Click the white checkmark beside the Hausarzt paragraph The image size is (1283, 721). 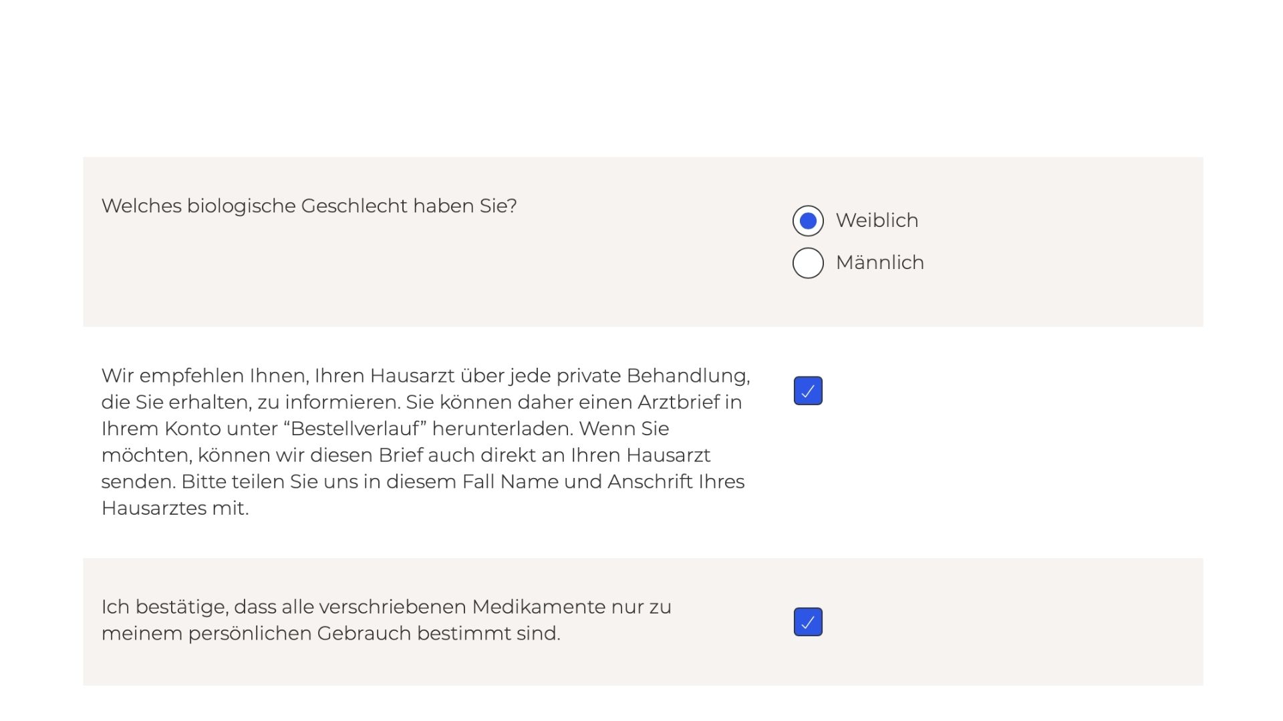[x=808, y=392]
